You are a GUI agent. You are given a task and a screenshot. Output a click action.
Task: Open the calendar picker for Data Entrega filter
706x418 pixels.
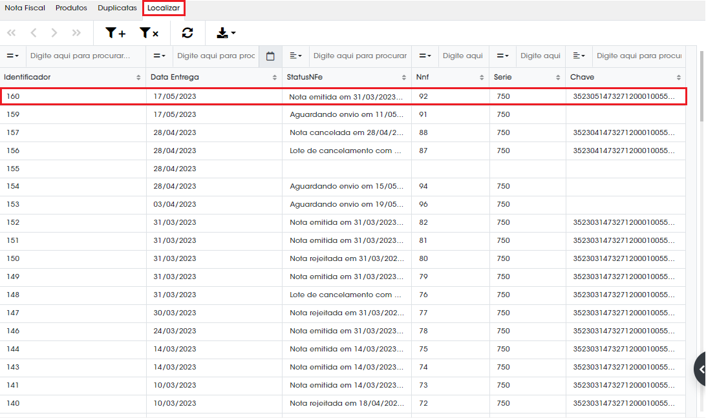(x=270, y=56)
